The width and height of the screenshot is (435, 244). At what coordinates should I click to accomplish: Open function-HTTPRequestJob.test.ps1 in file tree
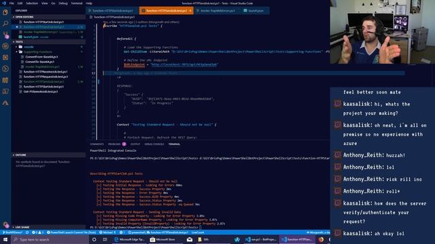[x=46, y=77]
